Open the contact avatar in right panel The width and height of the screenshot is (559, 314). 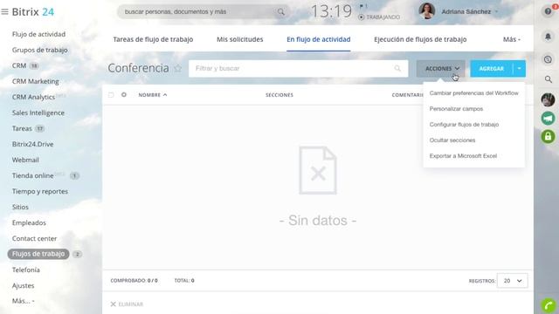click(x=548, y=99)
